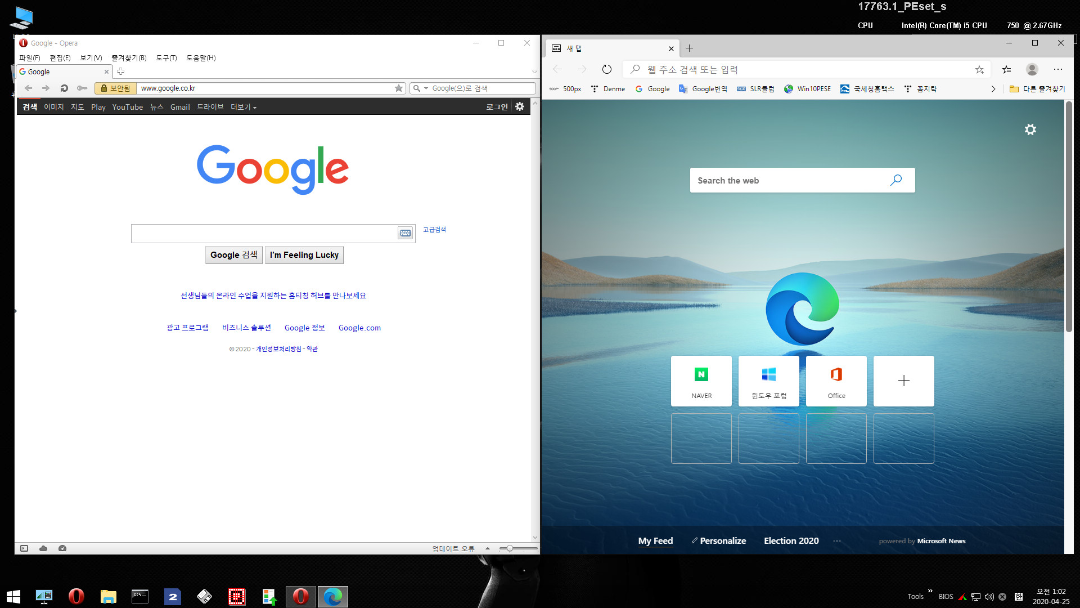Click Opera Link cloud icon in status bar
Image resolution: width=1080 pixels, height=608 pixels.
[x=43, y=548]
